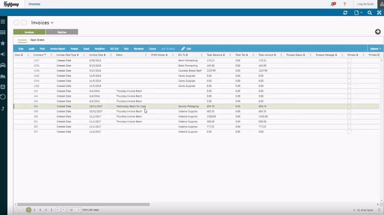This screenshot has height=215, width=384.
Task: Open the items per page dropdown
Action: point(75,210)
